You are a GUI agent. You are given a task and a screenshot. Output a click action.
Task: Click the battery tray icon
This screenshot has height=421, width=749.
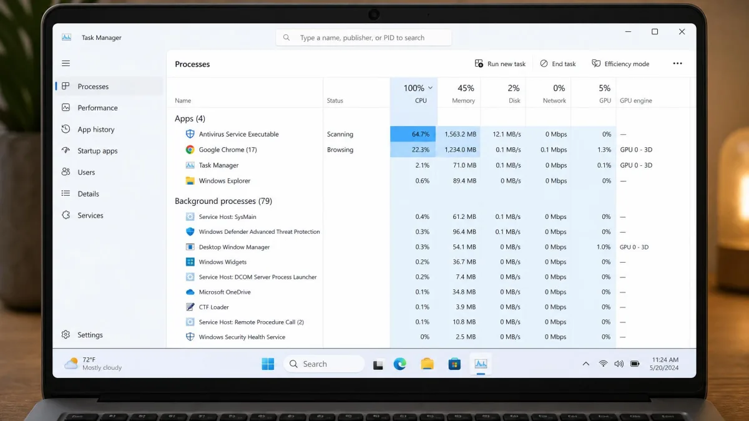pos(635,364)
